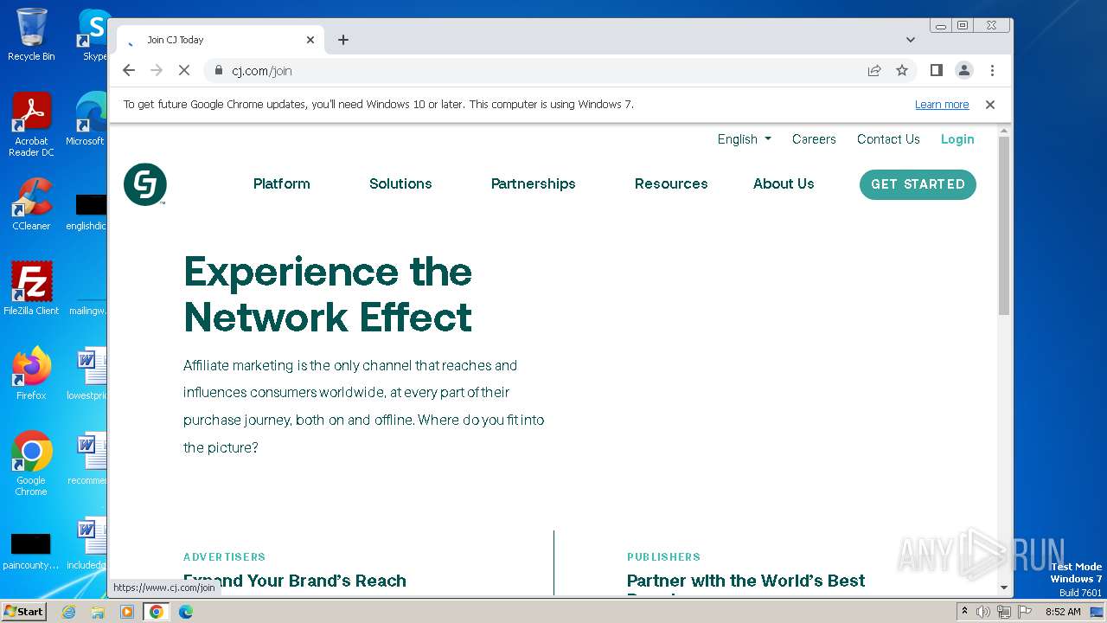The height and width of the screenshot is (623, 1107).
Task: Open the recommen Word document on desktop
Action: coord(90,459)
